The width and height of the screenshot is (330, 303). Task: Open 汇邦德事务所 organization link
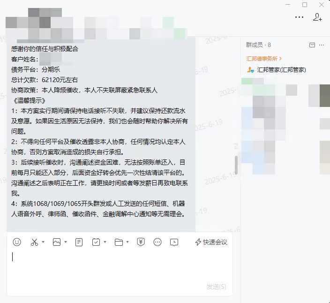point(264,59)
